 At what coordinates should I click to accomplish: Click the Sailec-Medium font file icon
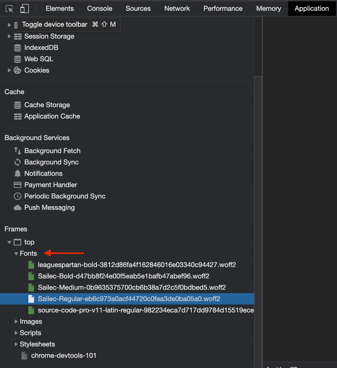(31, 287)
